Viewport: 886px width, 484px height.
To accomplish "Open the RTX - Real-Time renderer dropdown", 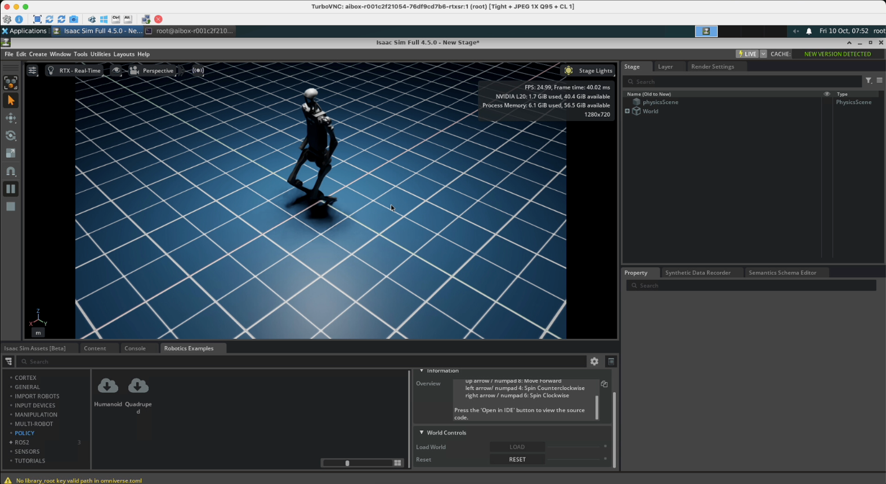I will coord(74,70).
